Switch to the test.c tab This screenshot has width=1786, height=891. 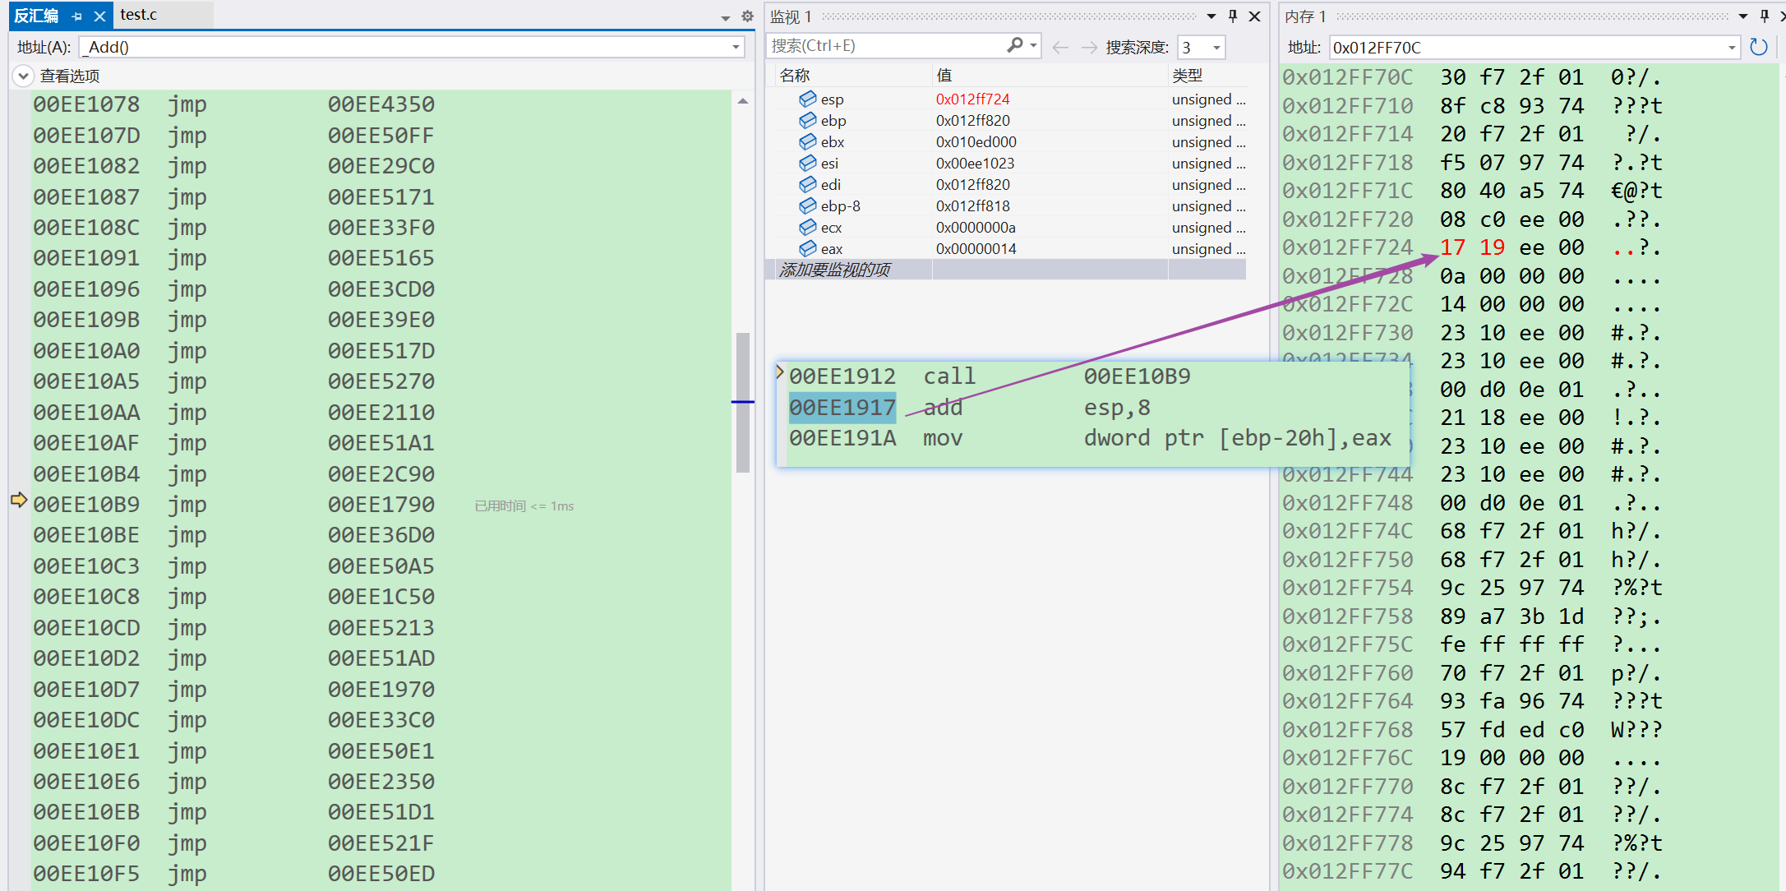click(x=138, y=15)
